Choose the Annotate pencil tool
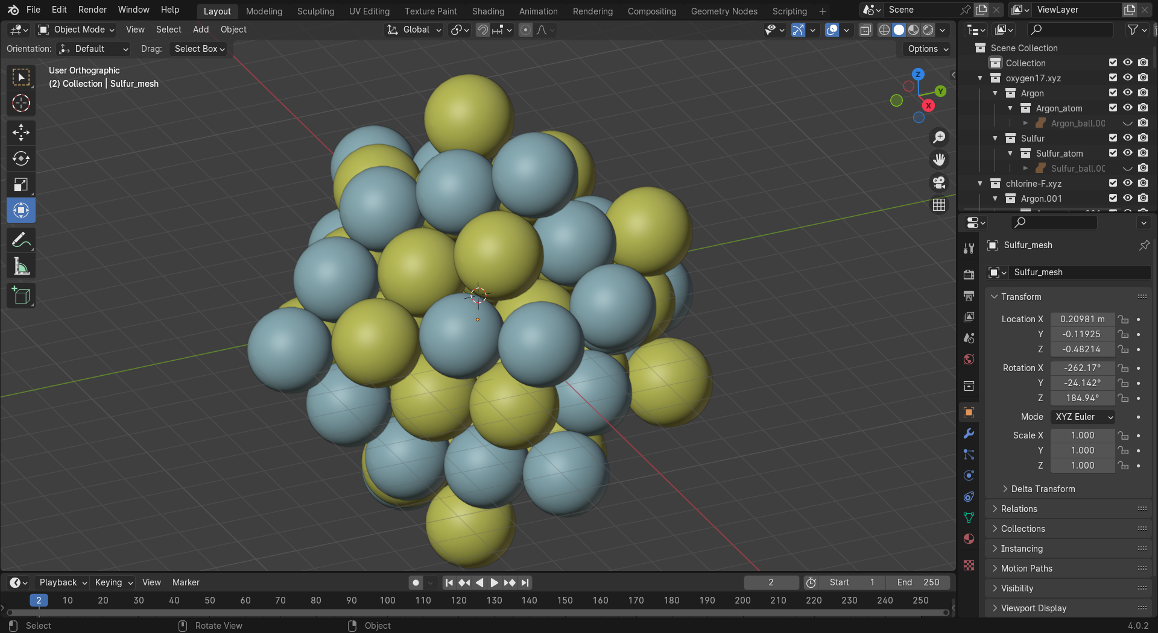The width and height of the screenshot is (1158, 633). pos(21,240)
